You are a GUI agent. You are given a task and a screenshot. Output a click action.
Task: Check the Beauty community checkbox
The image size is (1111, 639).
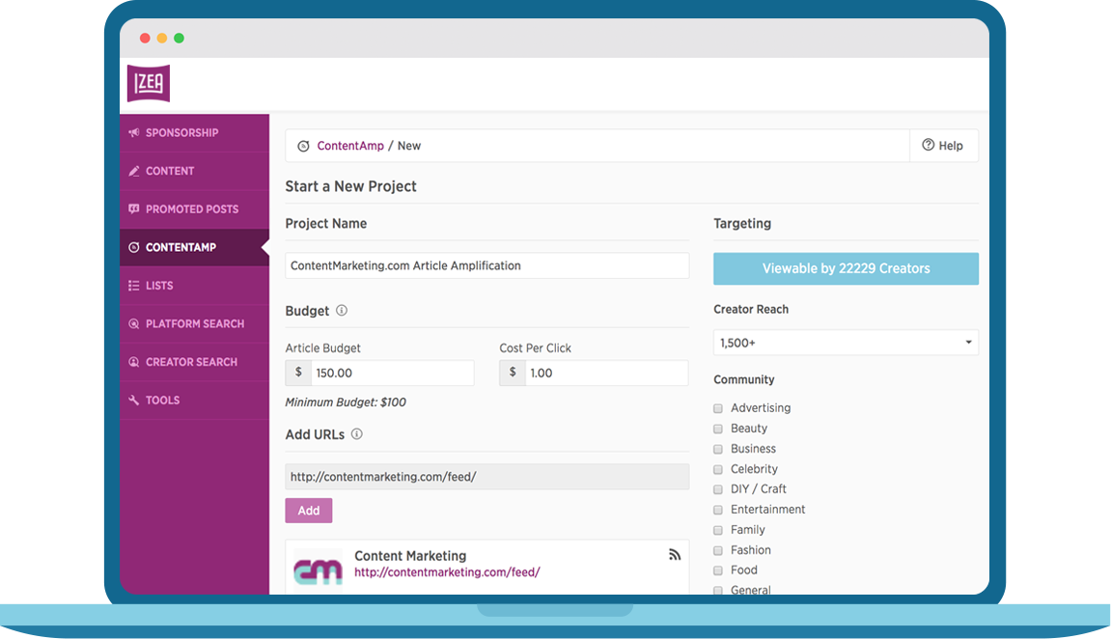[718, 429]
